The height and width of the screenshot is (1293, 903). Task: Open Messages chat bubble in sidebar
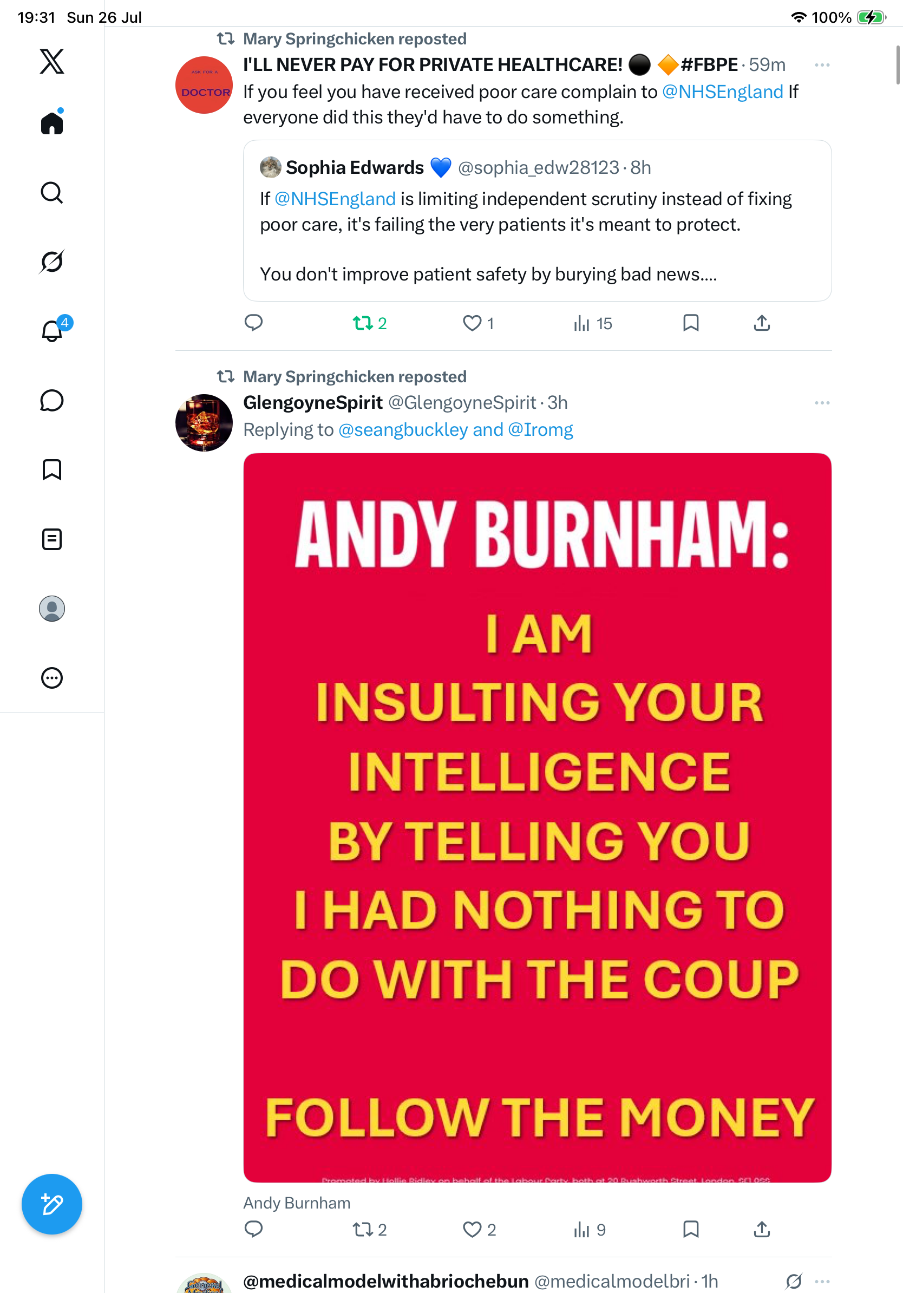point(52,400)
